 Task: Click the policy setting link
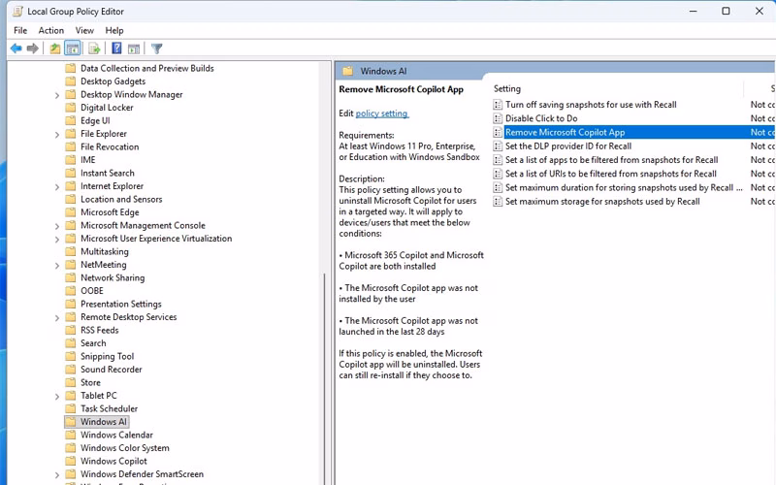point(382,113)
